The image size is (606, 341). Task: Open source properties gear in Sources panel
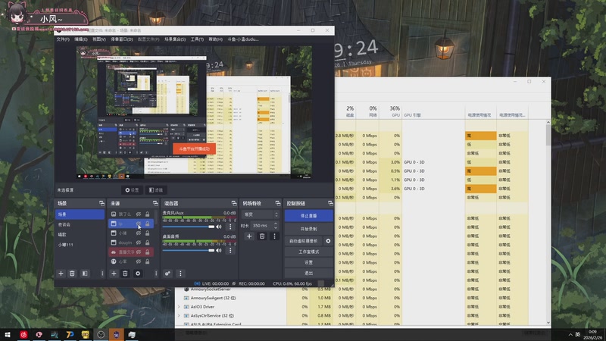tap(138, 274)
